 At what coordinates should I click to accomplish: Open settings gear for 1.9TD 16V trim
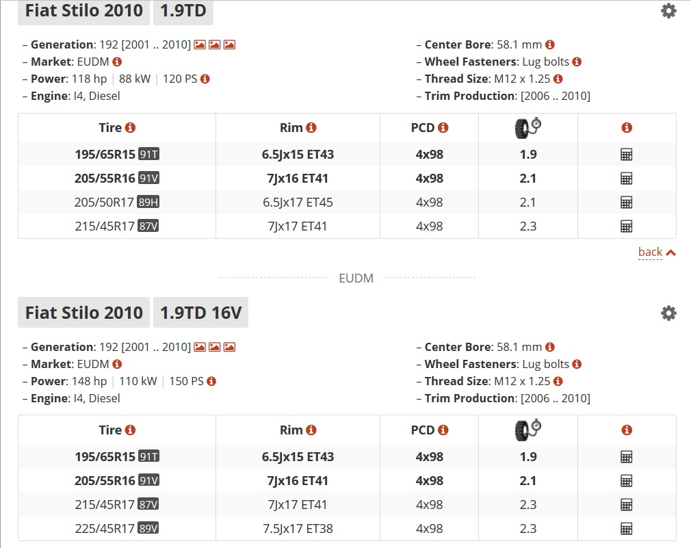668,313
